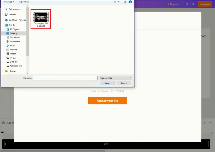Open view options dropdown arrow

point(119,2)
